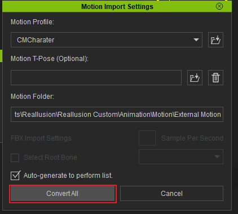Image resolution: width=238 pixels, height=214 pixels.
Task: Click the FBX Import Settings label
Action: 41,138
